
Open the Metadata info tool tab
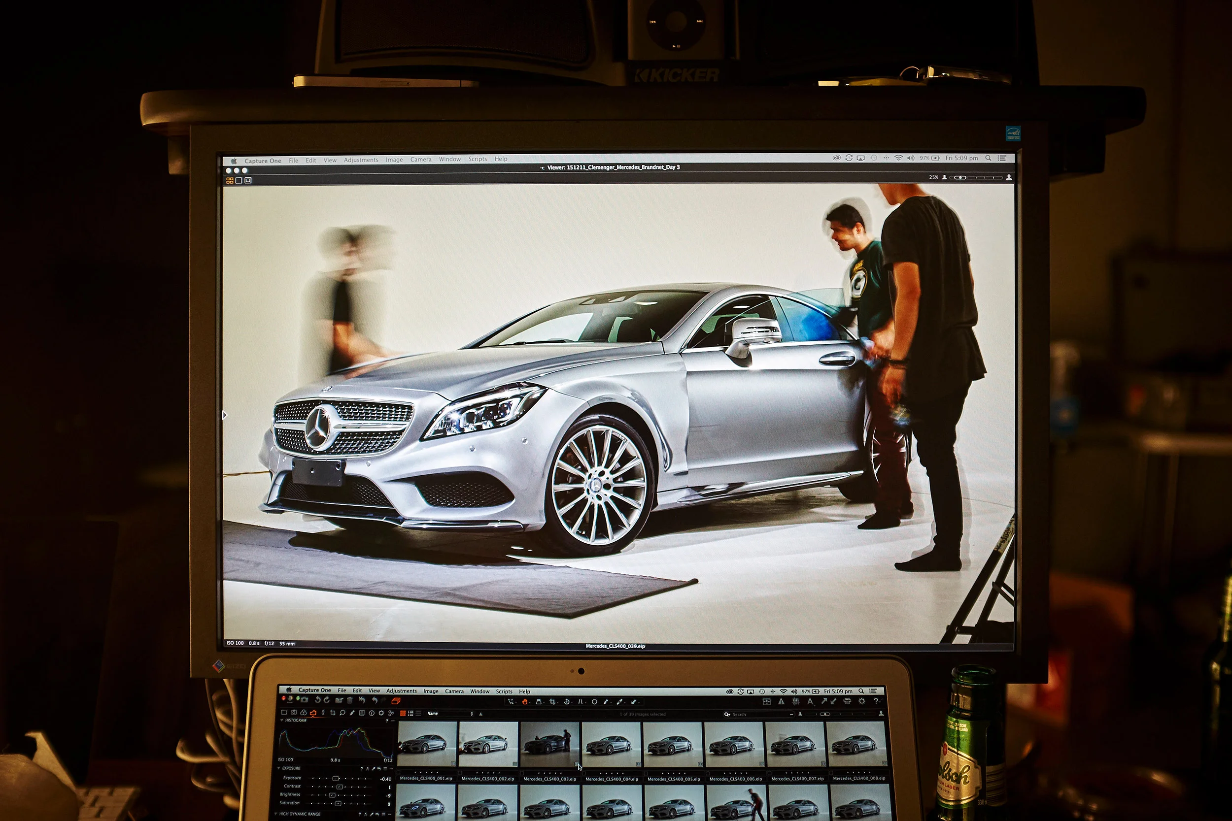(372, 713)
